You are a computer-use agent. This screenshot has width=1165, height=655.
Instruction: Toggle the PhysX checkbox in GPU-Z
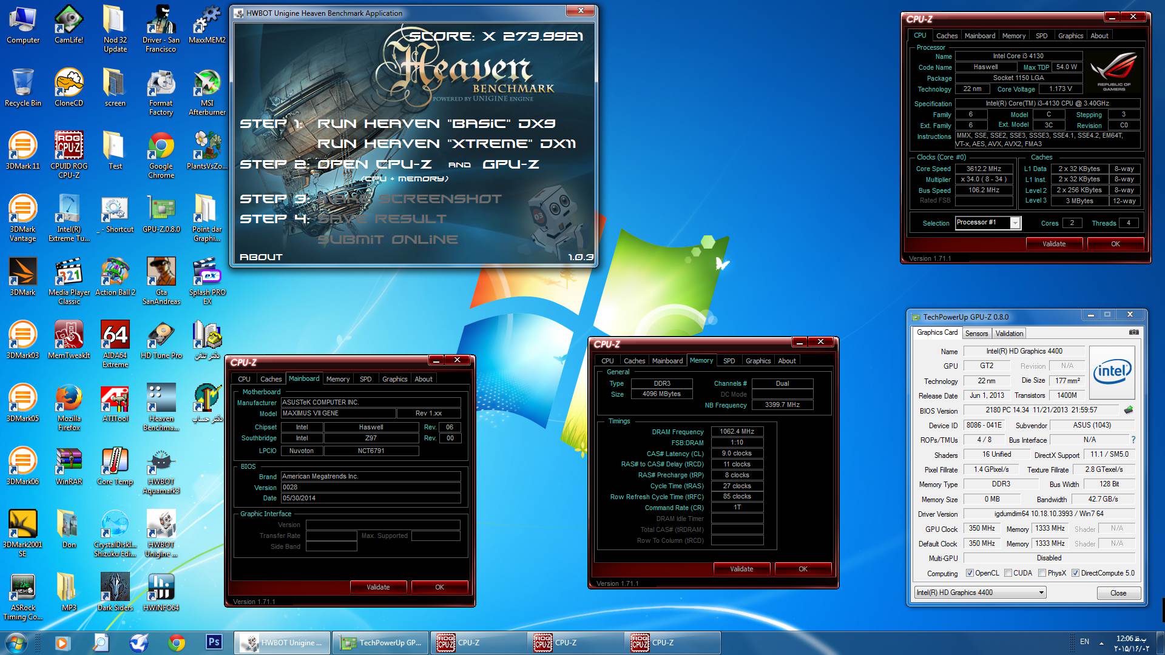(1042, 573)
